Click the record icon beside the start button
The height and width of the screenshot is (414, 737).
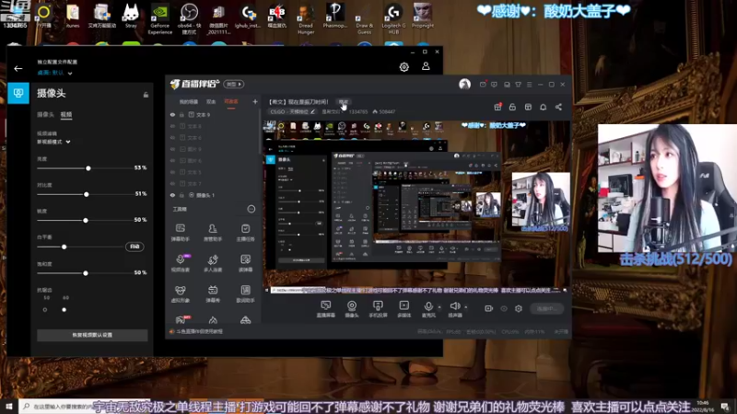(x=489, y=308)
